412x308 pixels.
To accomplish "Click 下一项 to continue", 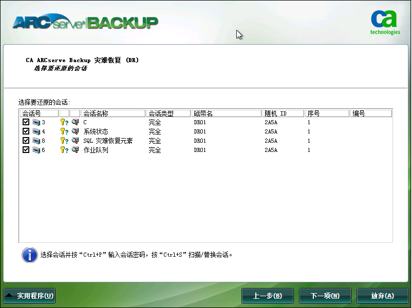I will tap(325, 295).
